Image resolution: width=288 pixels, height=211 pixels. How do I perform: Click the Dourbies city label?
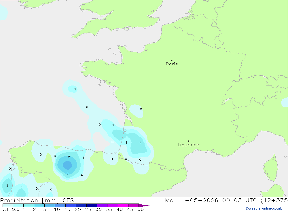tap(189, 145)
